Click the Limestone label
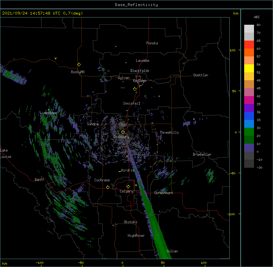Image resolution: width=273 pixels, height=267 pixels. pyautogui.click(x=48, y=113)
